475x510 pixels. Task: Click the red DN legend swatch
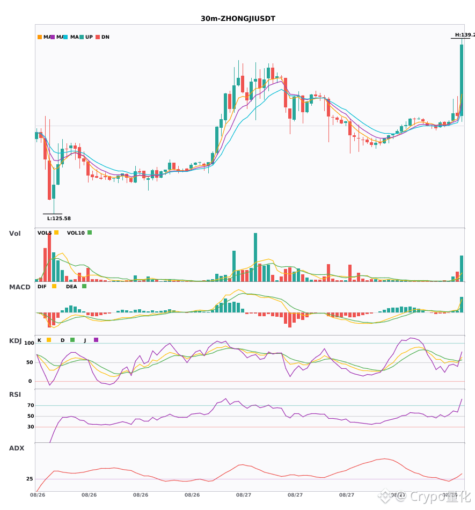(x=98, y=37)
